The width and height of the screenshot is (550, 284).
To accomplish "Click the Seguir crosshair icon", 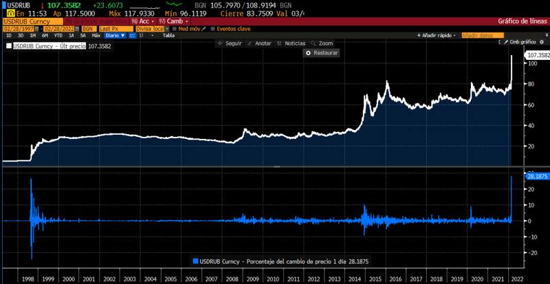I will coord(220,43).
